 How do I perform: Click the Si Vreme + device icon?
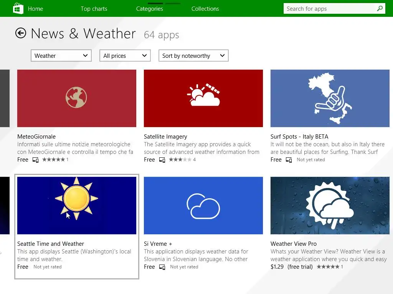click(162, 267)
